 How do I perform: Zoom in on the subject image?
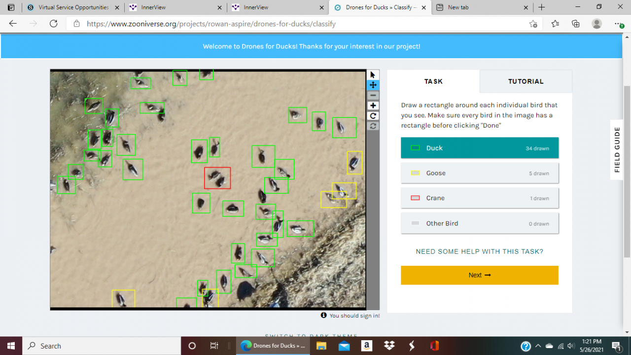pos(373,106)
